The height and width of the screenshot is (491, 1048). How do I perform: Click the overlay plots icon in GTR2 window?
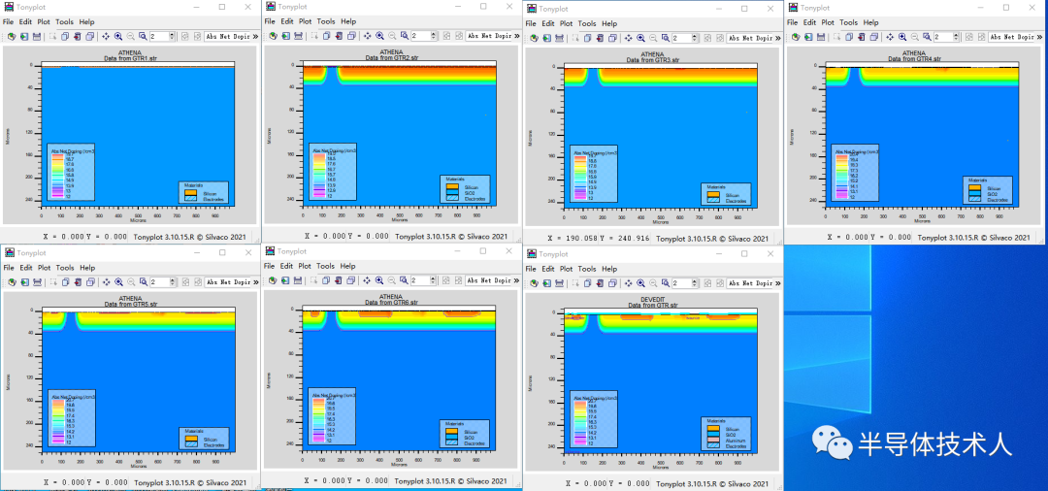351,35
